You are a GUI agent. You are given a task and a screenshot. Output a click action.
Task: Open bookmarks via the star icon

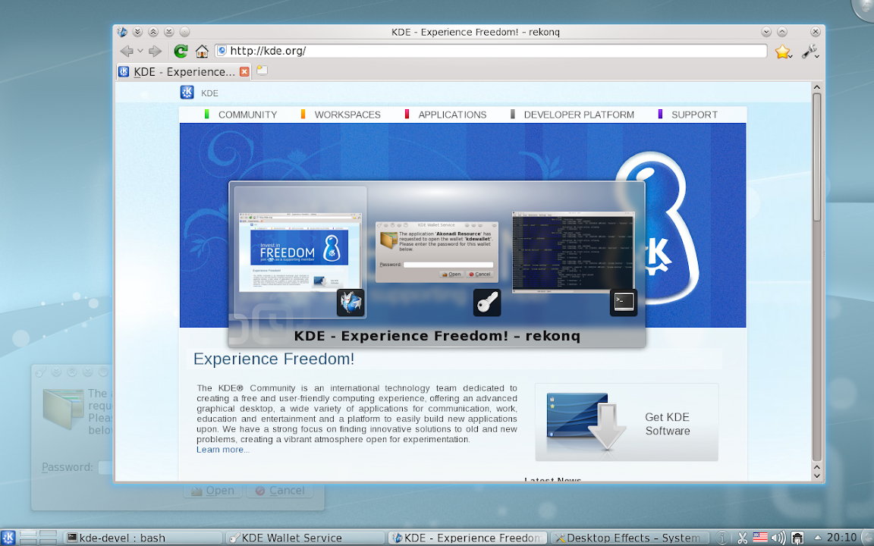[x=783, y=52]
